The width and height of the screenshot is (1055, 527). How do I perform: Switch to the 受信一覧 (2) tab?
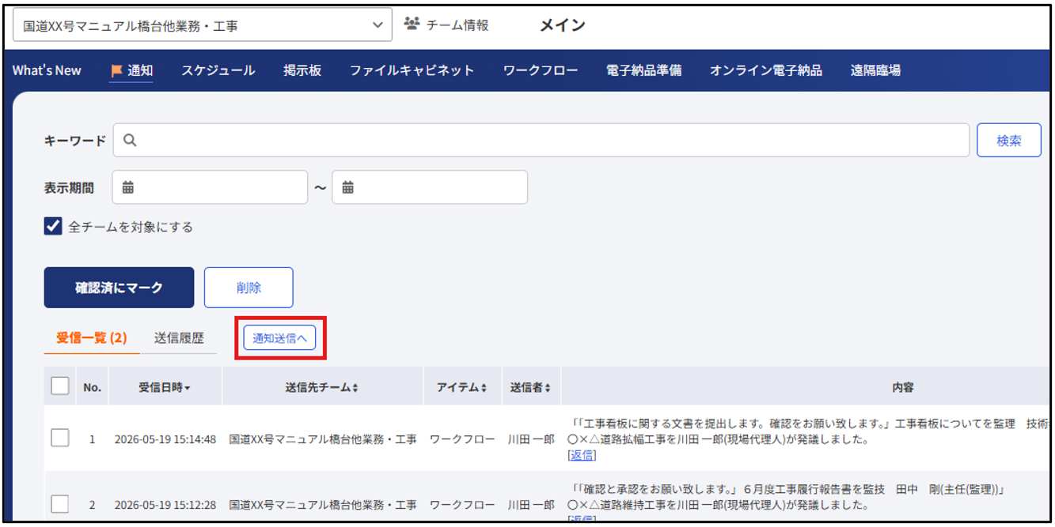coord(92,338)
